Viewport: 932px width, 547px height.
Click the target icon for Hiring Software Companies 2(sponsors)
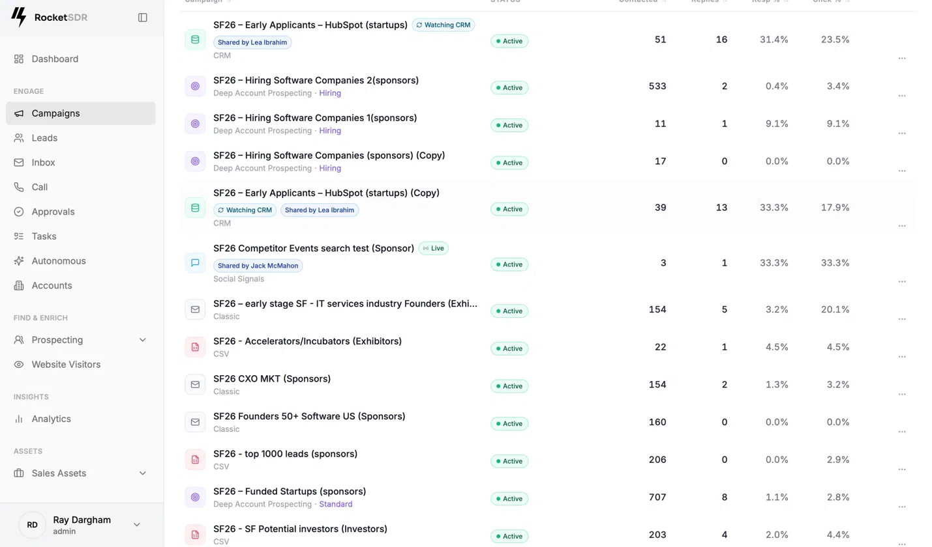(x=195, y=86)
